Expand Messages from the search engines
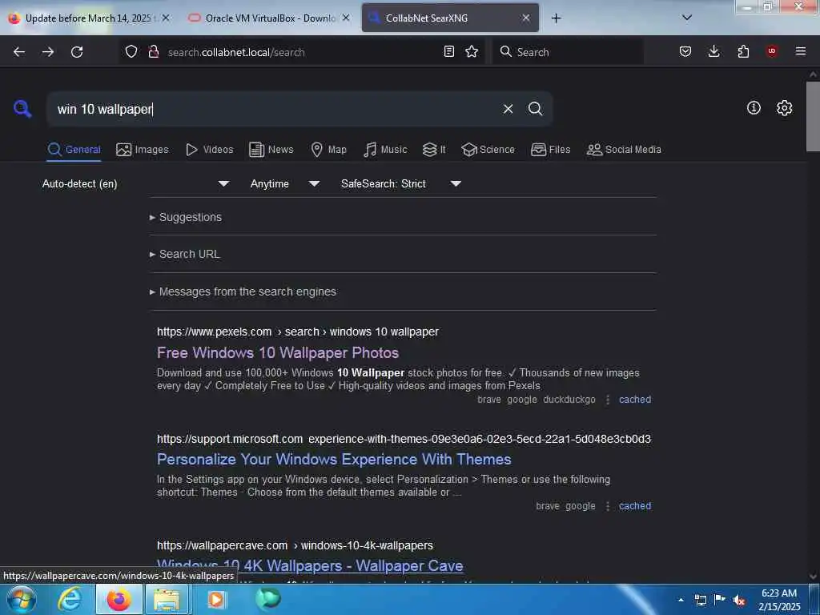 point(243,291)
